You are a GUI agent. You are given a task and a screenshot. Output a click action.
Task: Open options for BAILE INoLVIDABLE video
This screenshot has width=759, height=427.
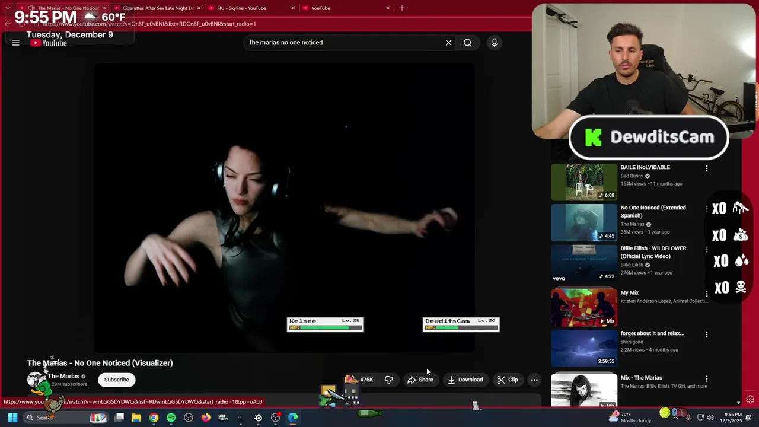pos(706,168)
